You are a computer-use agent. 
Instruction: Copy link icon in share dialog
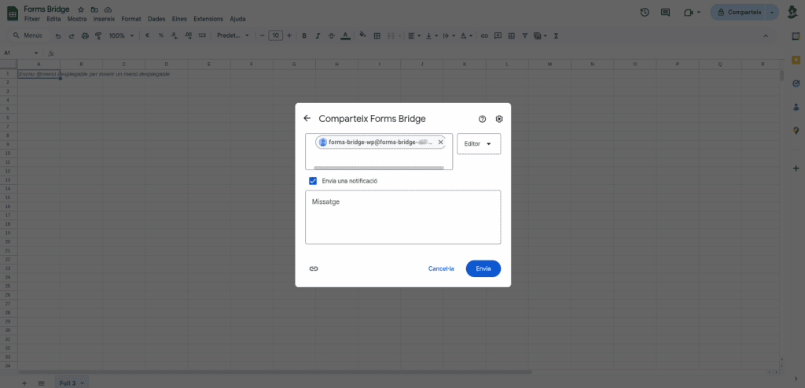[x=314, y=269]
